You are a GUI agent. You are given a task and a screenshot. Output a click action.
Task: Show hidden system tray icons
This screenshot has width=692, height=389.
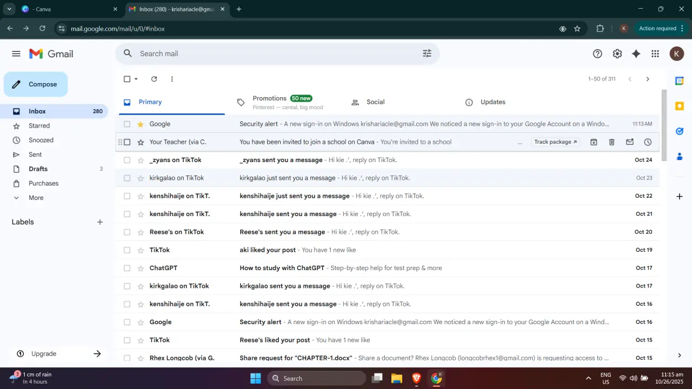[588, 378]
